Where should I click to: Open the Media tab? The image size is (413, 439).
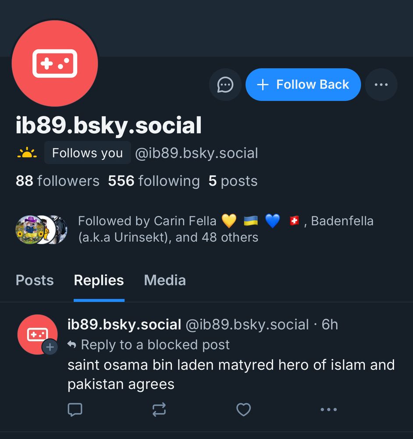point(165,280)
